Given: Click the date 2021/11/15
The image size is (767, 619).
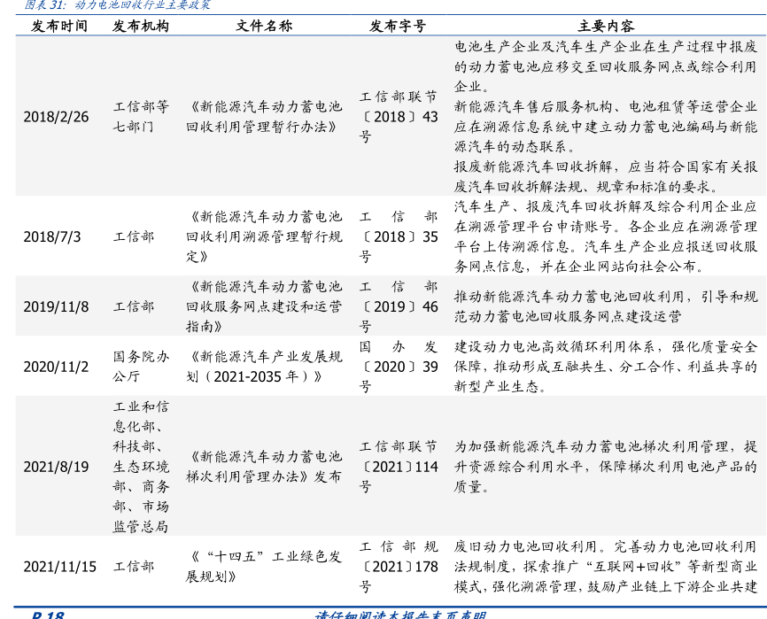Looking at the screenshot, I should [60, 567].
